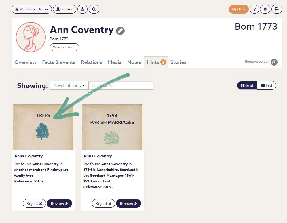Open the search magnifier icon
287x223 pixels.
94,9
